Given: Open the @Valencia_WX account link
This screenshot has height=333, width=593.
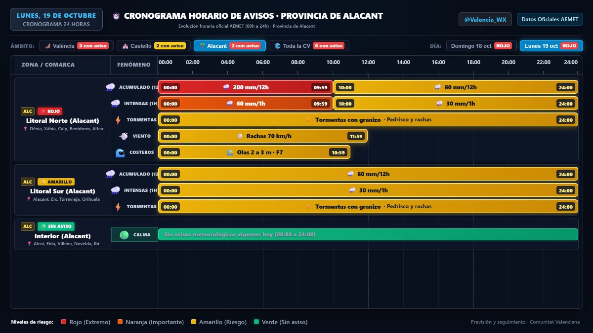Looking at the screenshot, I should (x=485, y=19).
